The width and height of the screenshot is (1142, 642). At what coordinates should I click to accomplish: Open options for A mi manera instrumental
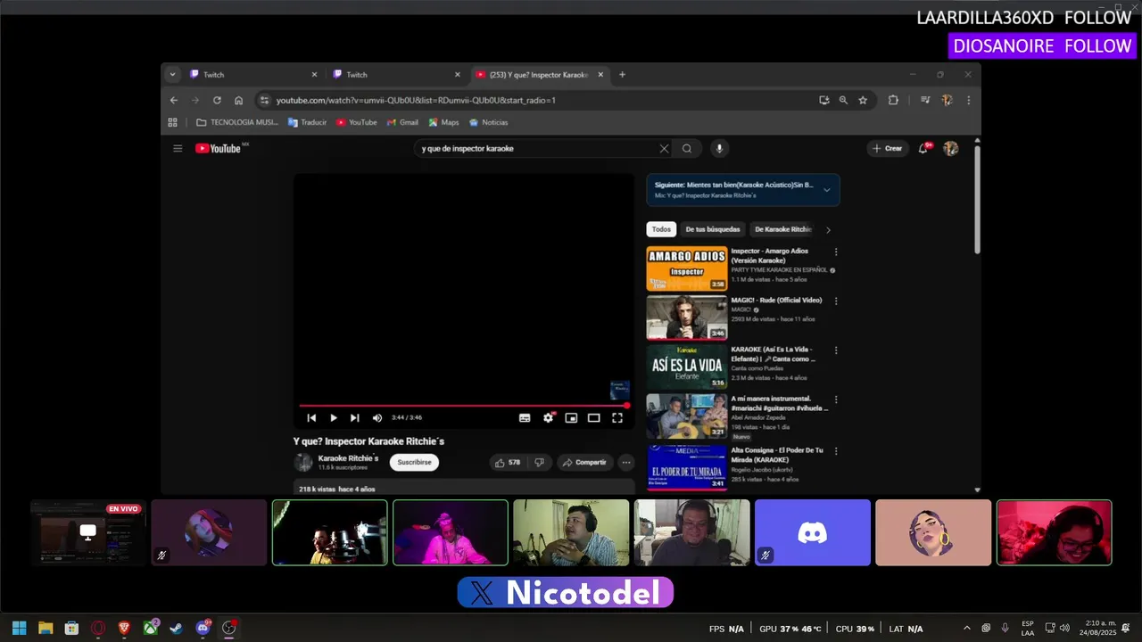coord(836,400)
